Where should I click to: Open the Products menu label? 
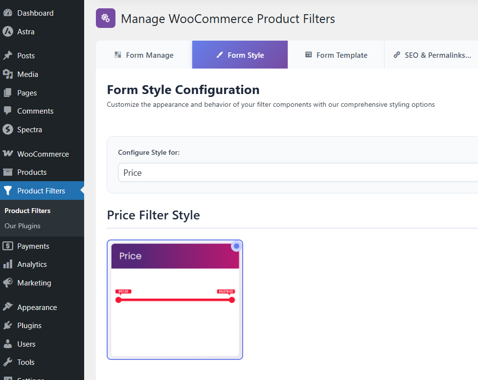tap(32, 172)
